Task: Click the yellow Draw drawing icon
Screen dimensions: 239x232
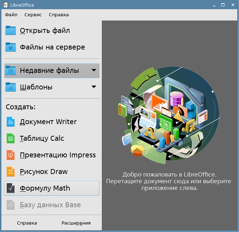Action: (11, 172)
